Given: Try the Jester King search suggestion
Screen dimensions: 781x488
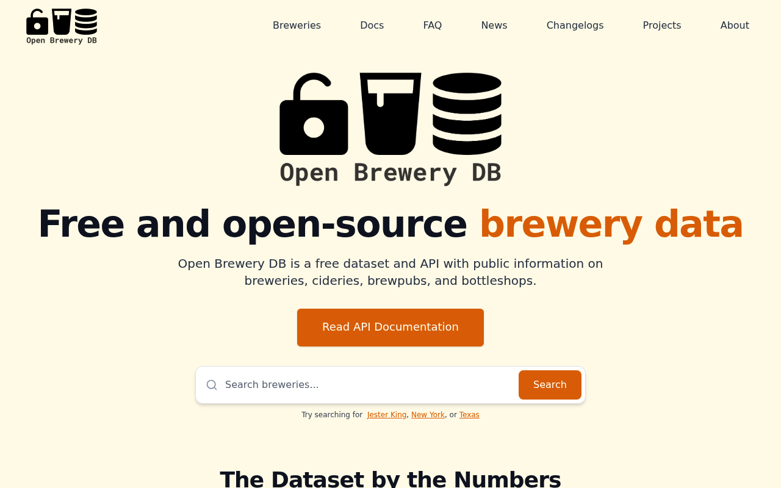Looking at the screenshot, I should coord(387,415).
